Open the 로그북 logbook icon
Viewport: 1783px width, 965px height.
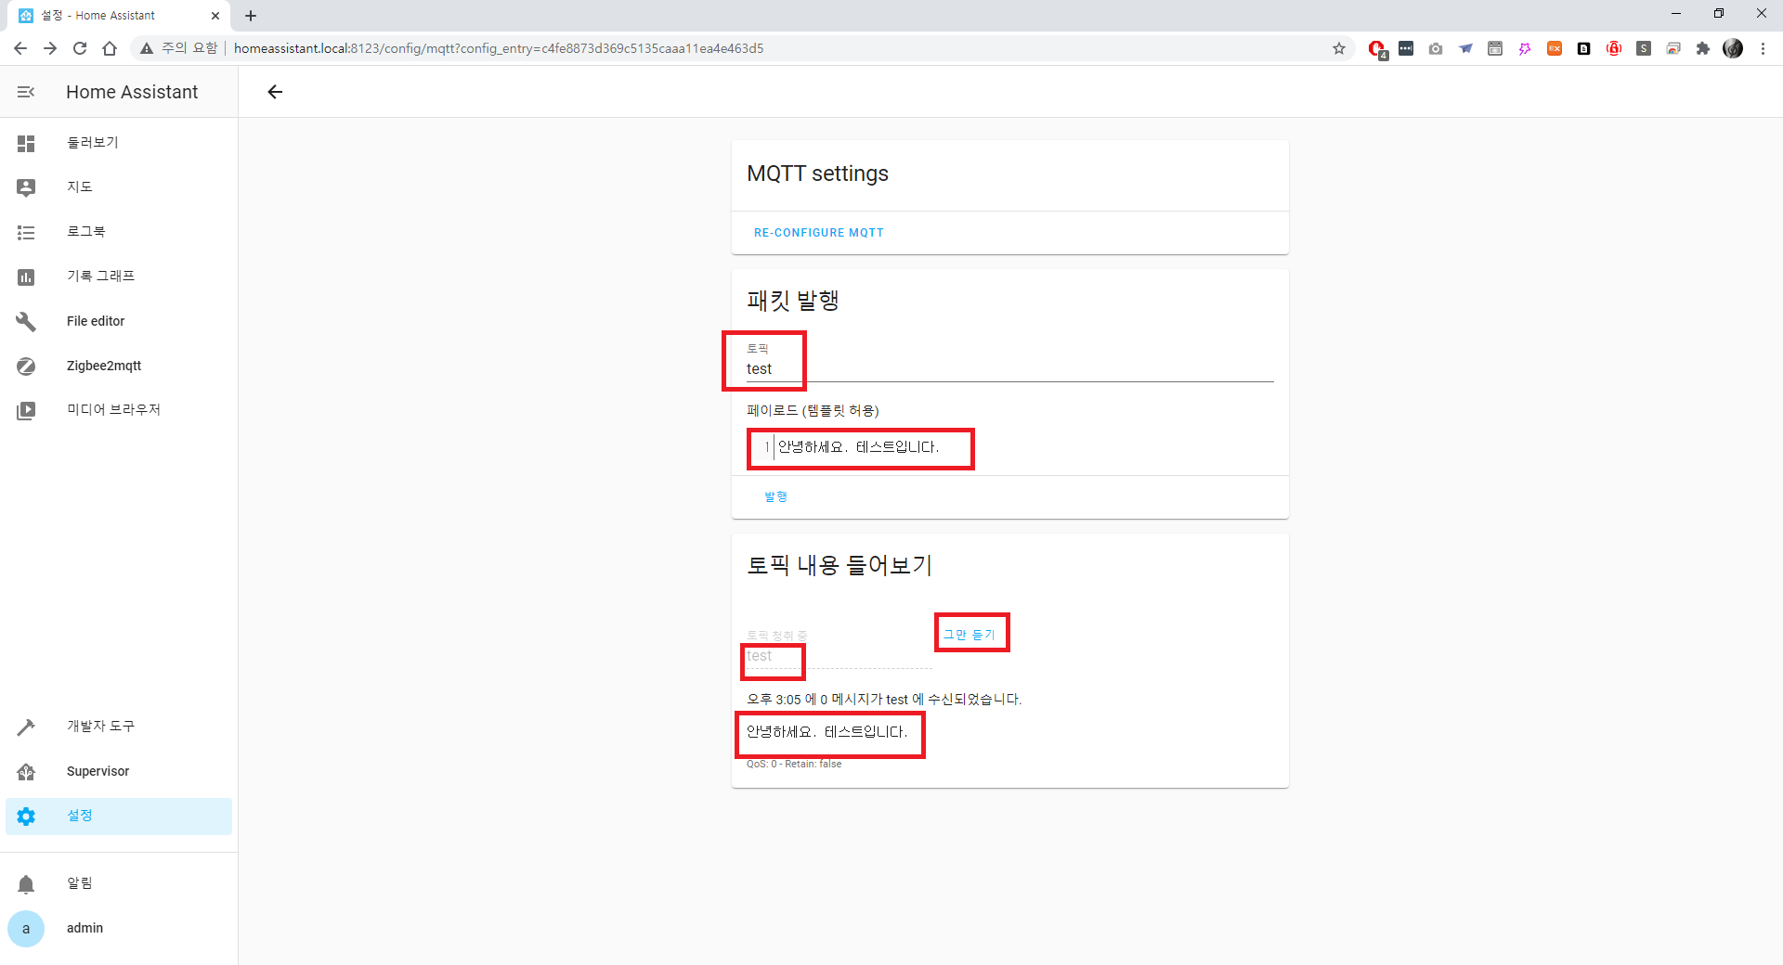pyautogui.click(x=26, y=232)
